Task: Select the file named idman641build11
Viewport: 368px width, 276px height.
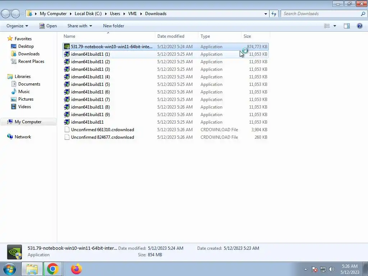Action: pos(87,122)
